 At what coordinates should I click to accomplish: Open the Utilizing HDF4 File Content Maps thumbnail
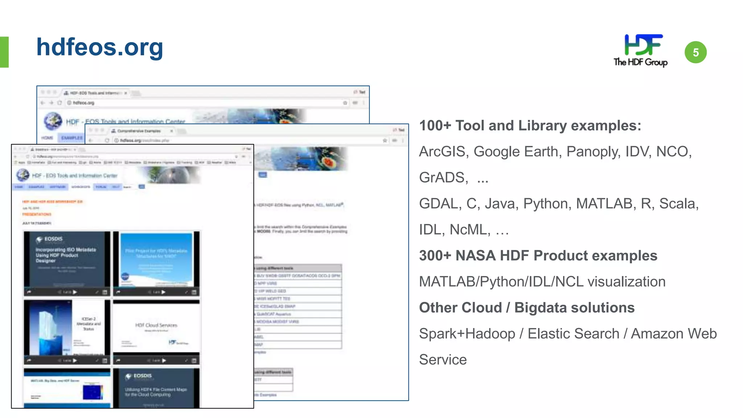point(156,388)
